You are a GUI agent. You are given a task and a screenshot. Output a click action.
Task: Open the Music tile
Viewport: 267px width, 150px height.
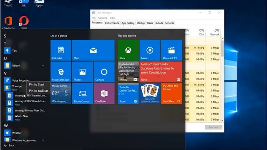click(150, 50)
